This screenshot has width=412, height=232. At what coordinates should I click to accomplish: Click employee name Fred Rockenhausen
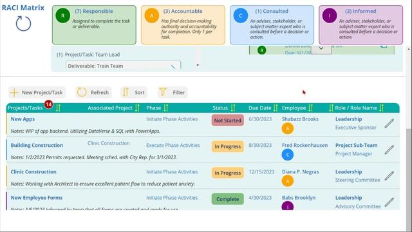[x=304, y=145]
